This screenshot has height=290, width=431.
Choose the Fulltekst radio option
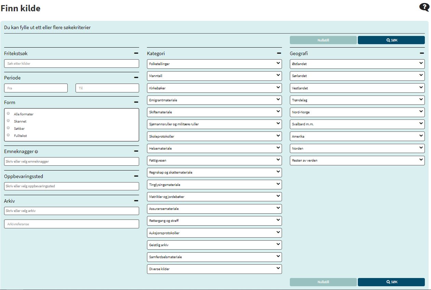click(x=8, y=135)
